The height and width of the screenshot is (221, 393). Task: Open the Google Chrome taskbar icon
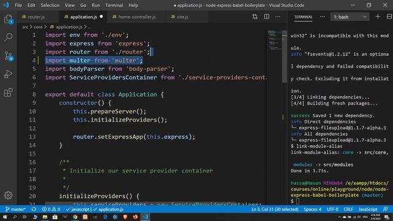(75, 217)
